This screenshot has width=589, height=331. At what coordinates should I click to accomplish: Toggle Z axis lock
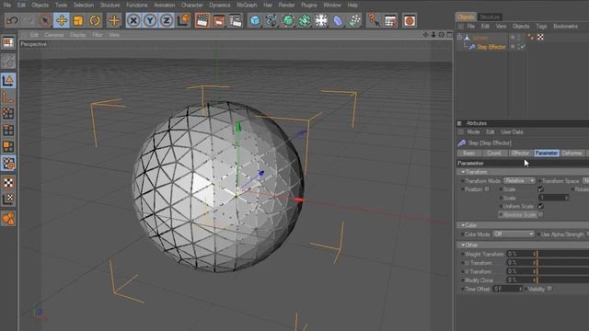pos(167,20)
